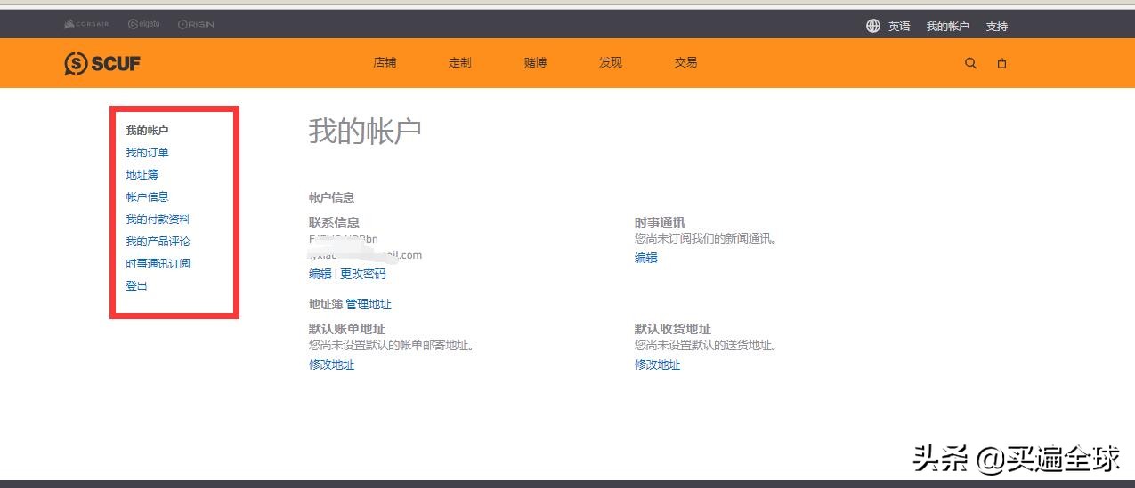Open the 发现 menu

[x=611, y=63]
